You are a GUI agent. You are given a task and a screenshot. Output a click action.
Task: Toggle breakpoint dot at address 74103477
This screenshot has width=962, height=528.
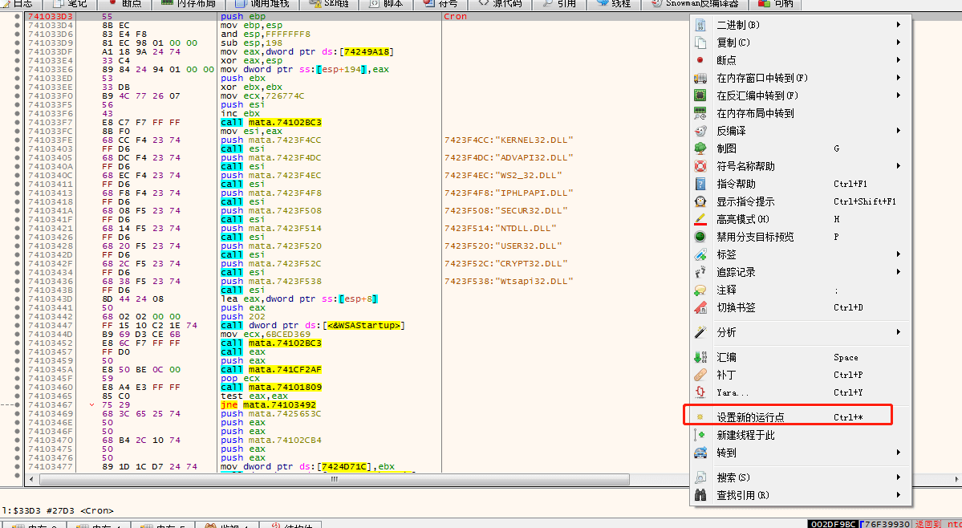[17, 467]
